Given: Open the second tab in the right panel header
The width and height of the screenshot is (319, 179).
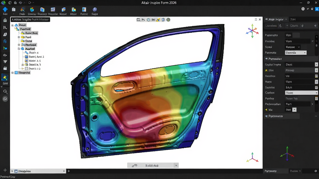Looking at the screenshot, I should [293, 19].
